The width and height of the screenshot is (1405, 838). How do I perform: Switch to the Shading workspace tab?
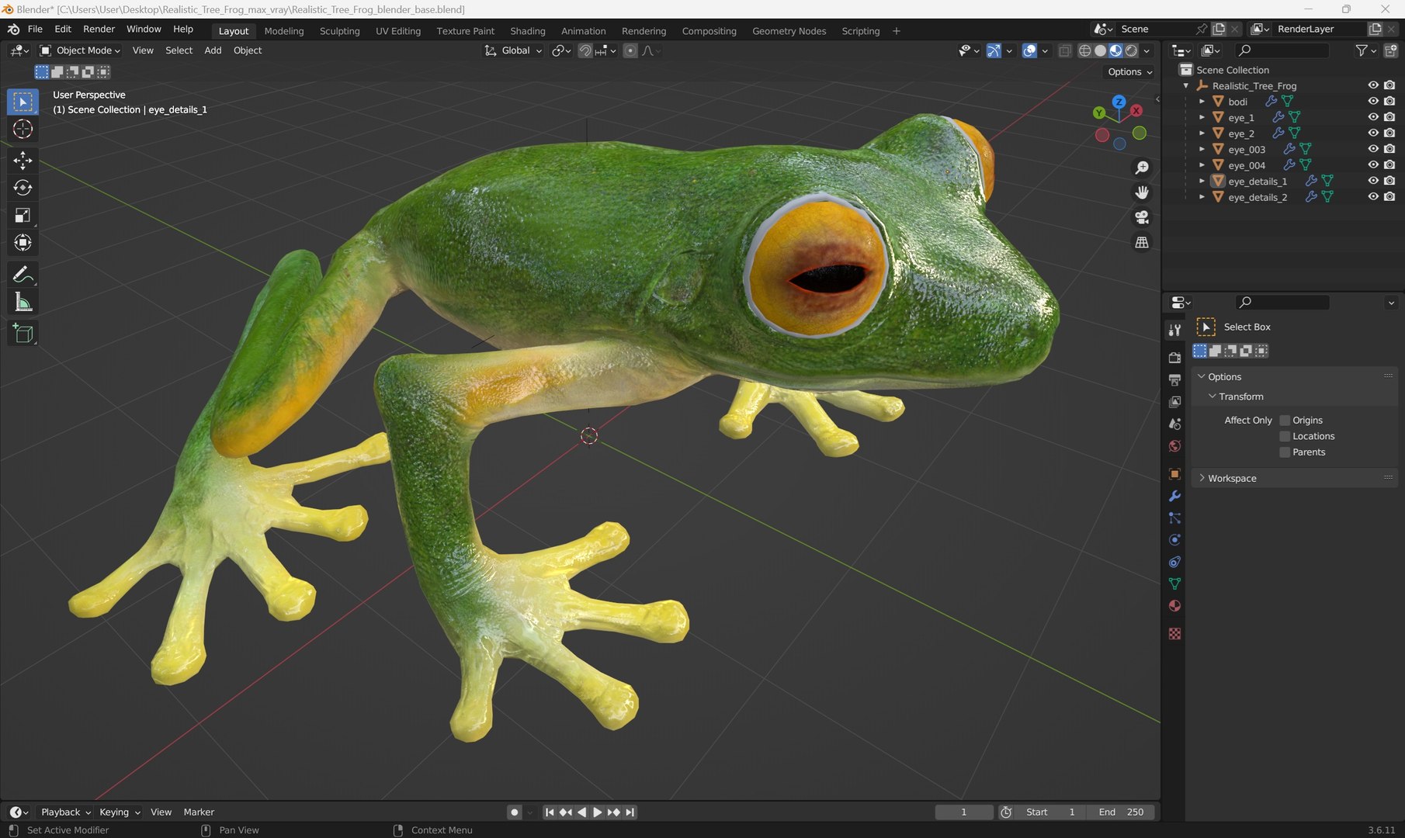pyautogui.click(x=528, y=31)
